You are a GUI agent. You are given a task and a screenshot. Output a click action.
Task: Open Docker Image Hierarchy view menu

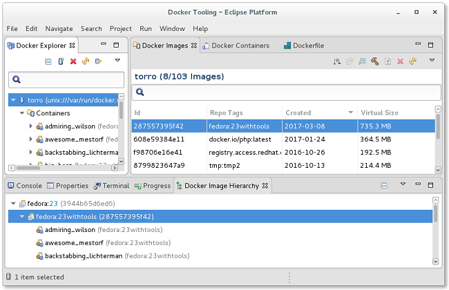403,184
